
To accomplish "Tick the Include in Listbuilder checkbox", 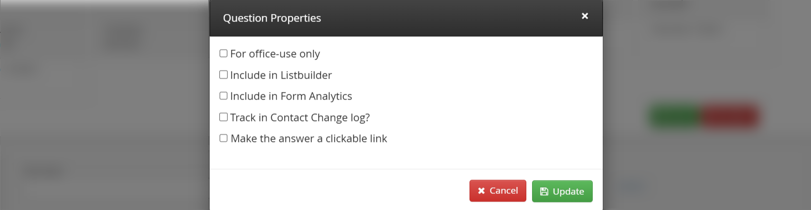I will [x=224, y=75].
